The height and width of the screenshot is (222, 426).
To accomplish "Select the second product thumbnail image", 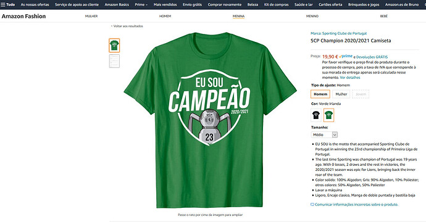I will [114, 61].
